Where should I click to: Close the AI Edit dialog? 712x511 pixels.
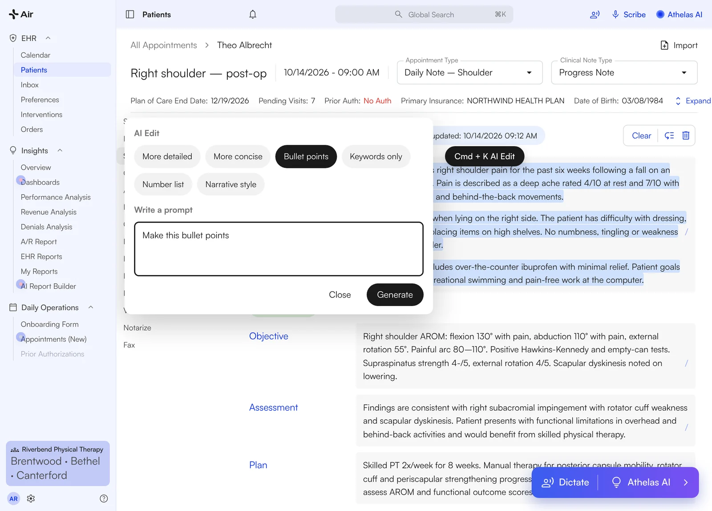coord(340,295)
